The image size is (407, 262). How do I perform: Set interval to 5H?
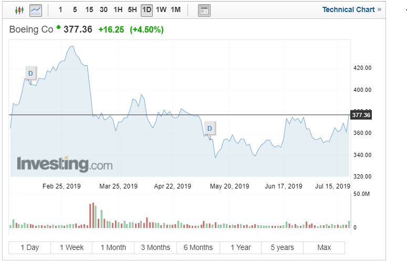132,10
